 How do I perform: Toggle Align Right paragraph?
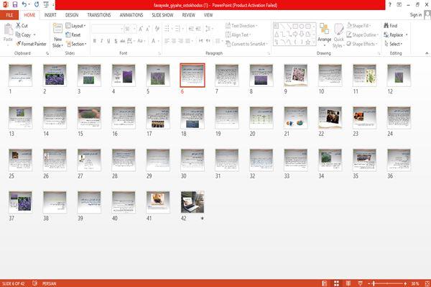(180, 41)
